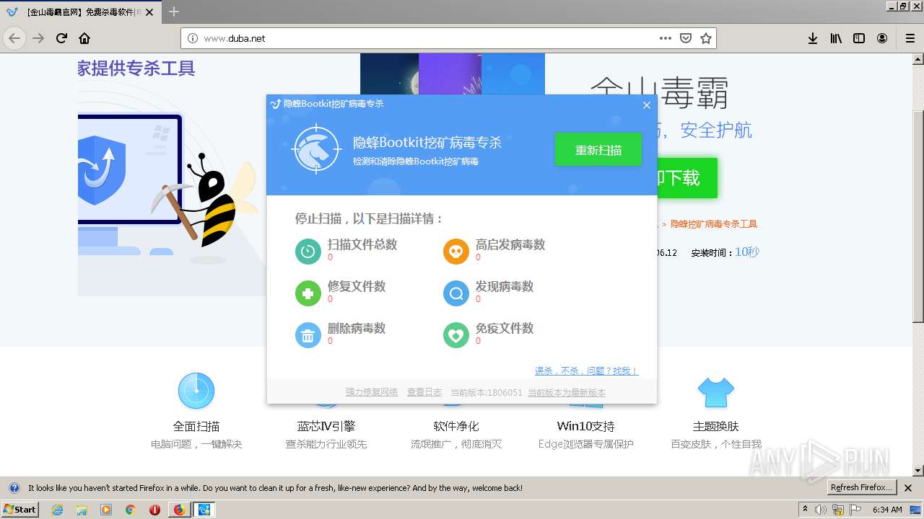Click the 修复文件数 green plus icon

pyautogui.click(x=308, y=293)
